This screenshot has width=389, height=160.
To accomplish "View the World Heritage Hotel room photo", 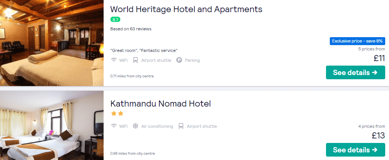I will coord(52,43).
